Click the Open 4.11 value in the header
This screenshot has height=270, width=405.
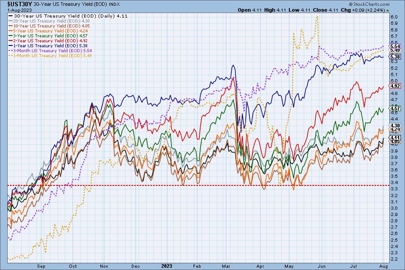(249, 10)
